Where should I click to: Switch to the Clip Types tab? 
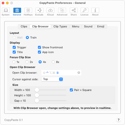pyautogui.click(x=60, y=26)
